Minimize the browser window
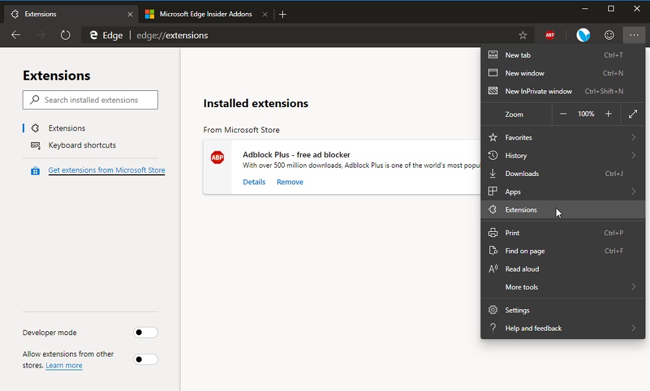 [x=585, y=8]
